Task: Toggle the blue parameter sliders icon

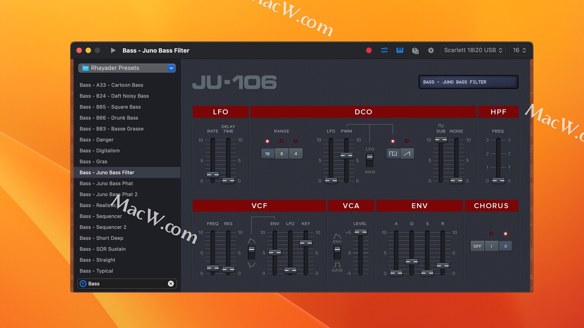Action: tap(384, 50)
